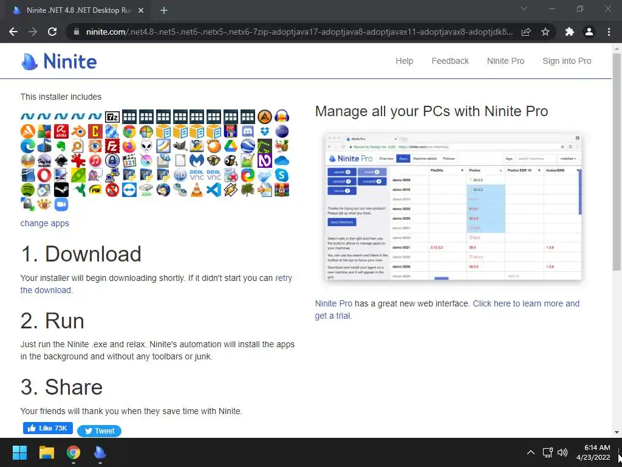
Task: Click the GIMP icon
Action: pyautogui.click(x=180, y=146)
